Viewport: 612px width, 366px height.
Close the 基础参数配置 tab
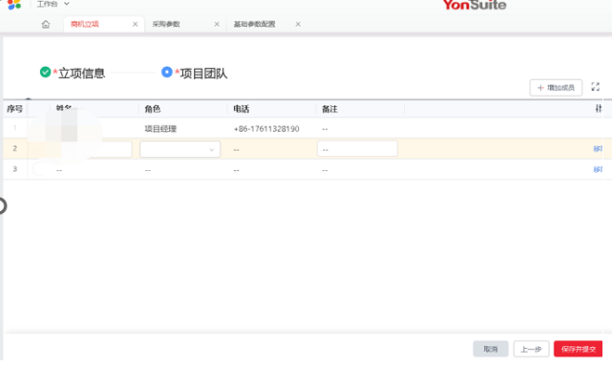pos(298,24)
